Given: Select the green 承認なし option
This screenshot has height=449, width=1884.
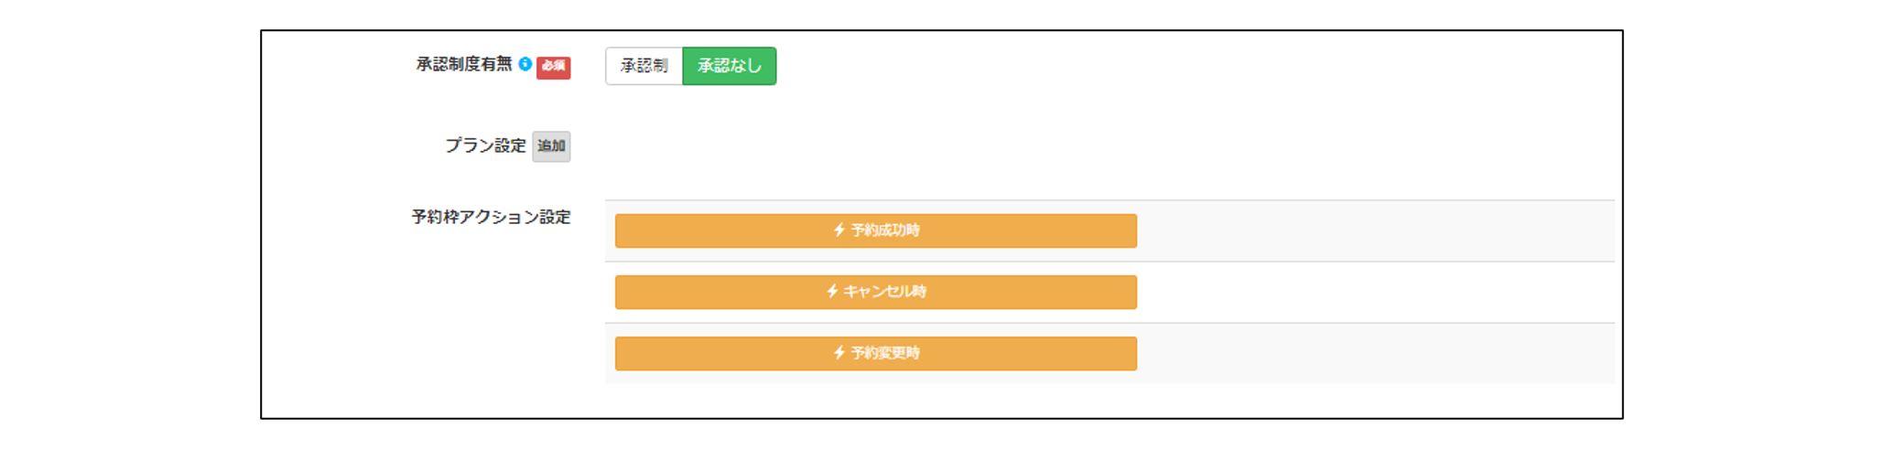Looking at the screenshot, I should pyautogui.click(x=730, y=66).
